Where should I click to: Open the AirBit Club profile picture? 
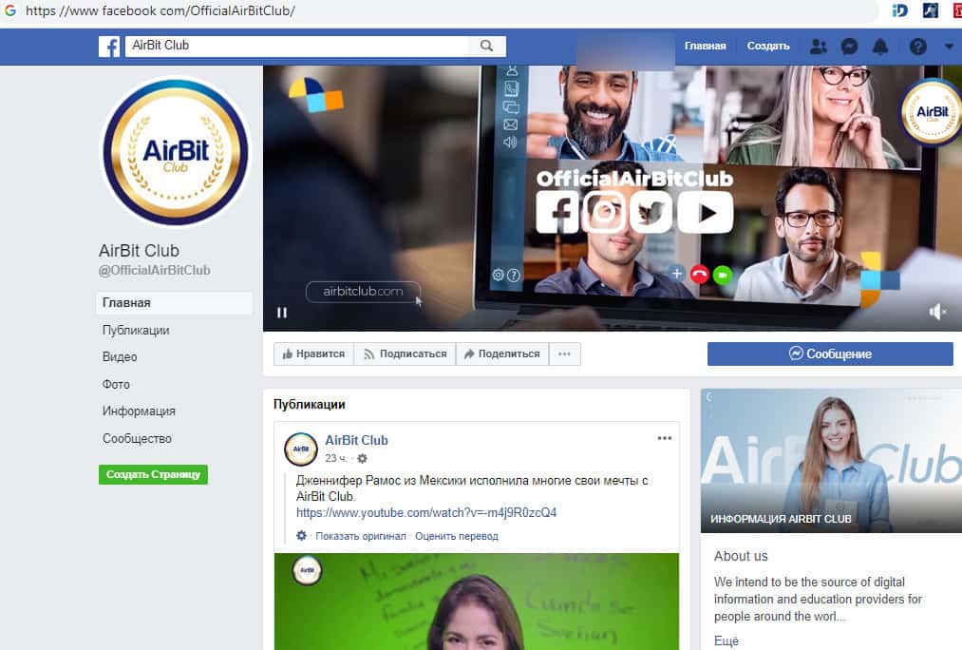[176, 151]
